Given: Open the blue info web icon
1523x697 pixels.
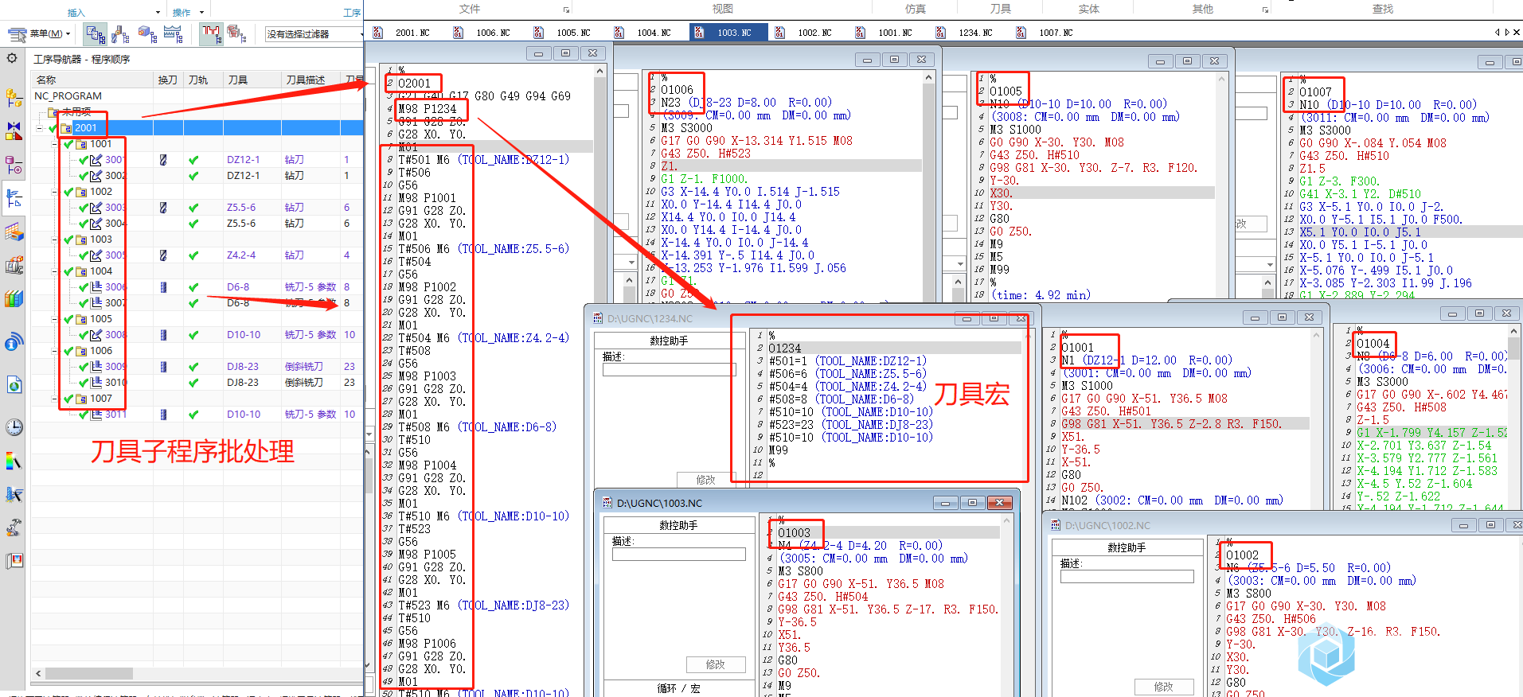Looking at the screenshot, I should [x=14, y=343].
